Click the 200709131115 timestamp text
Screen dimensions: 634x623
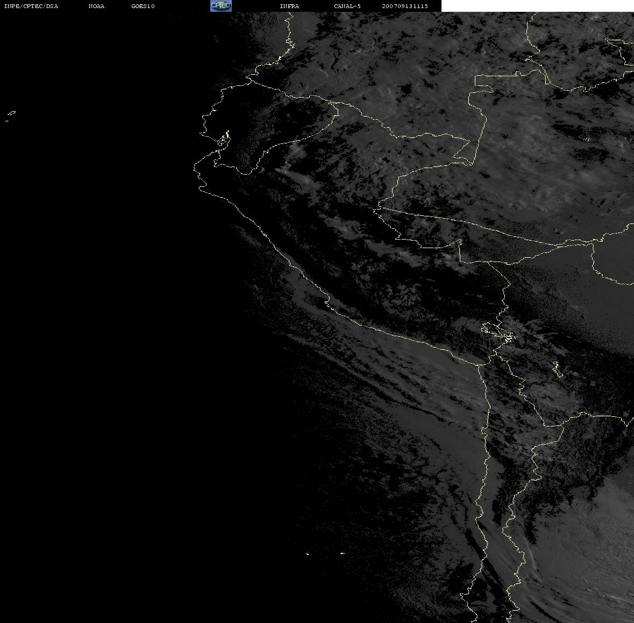pyautogui.click(x=405, y=6)
